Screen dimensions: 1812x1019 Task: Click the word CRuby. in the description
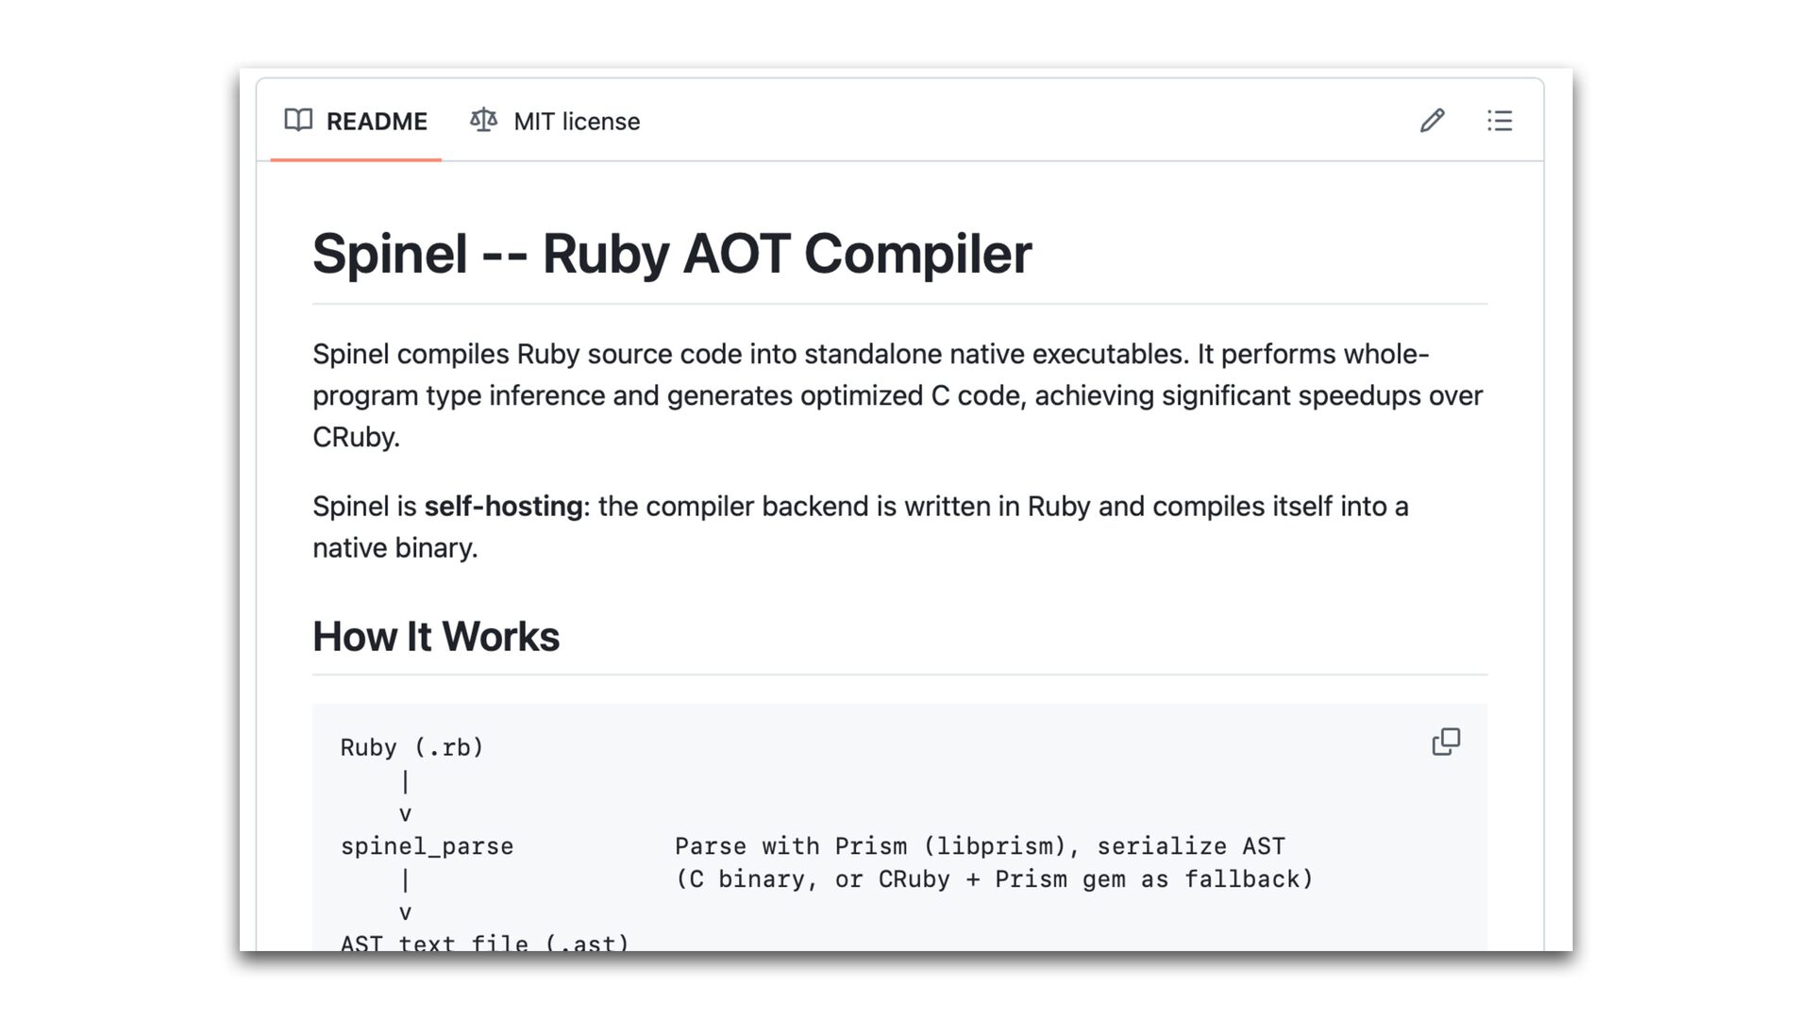(x=357, y=438)
